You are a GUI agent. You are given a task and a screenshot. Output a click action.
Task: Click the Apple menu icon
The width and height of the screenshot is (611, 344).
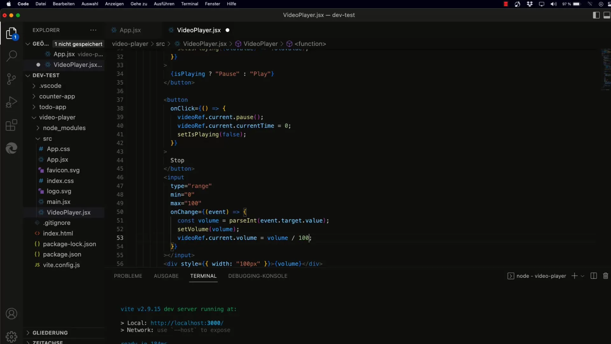pos(9,4)
